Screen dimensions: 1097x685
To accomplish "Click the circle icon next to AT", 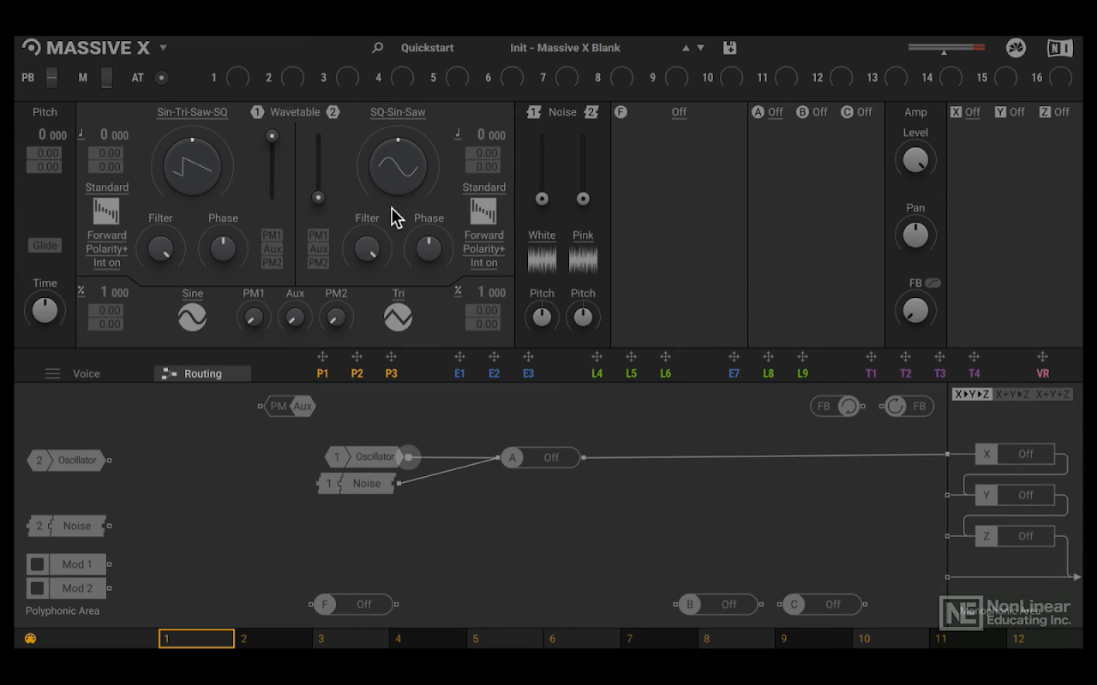I will coord(161,78).
